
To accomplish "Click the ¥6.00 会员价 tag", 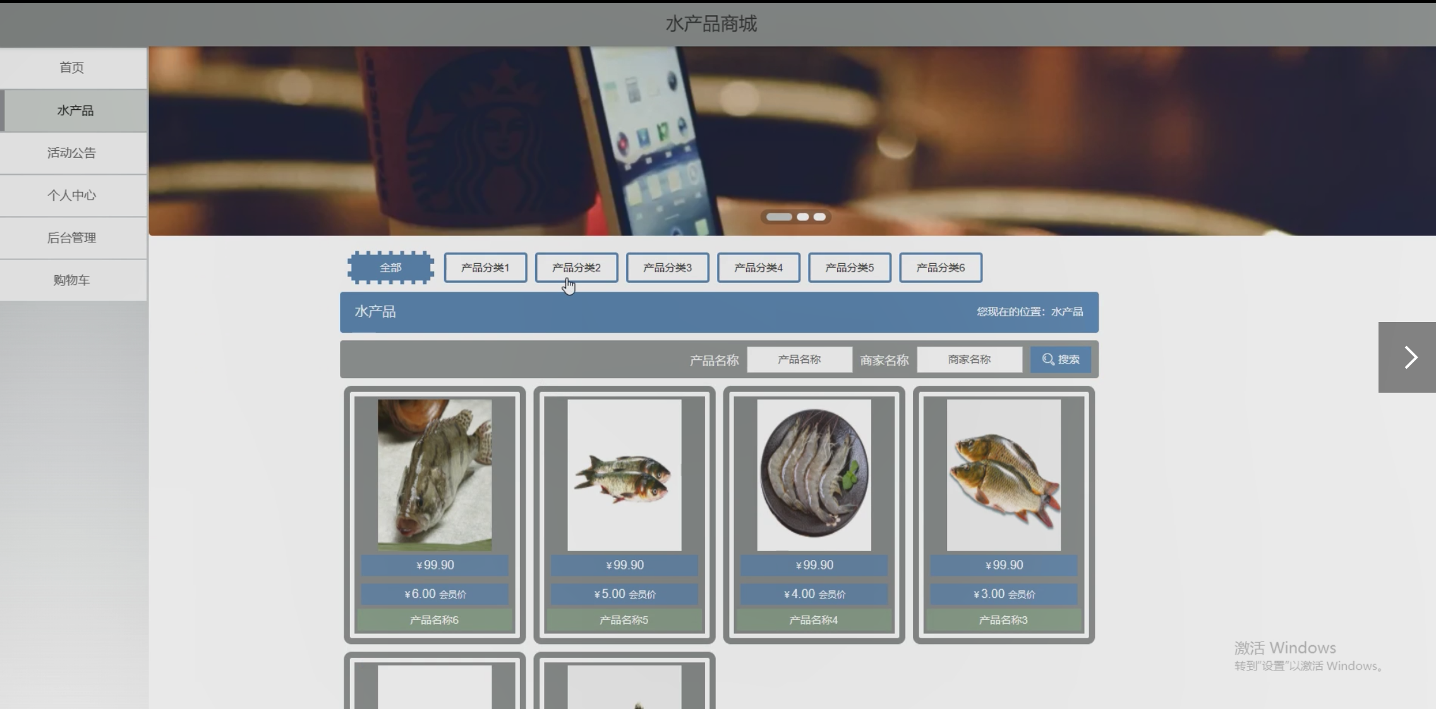I will (435, 594).
